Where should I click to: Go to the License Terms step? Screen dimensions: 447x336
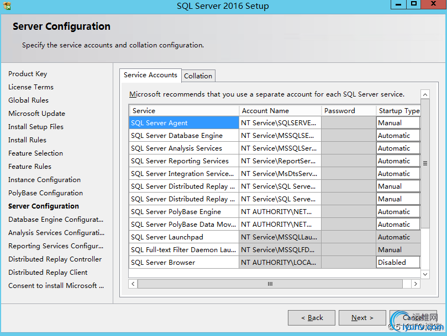[31, 87]
